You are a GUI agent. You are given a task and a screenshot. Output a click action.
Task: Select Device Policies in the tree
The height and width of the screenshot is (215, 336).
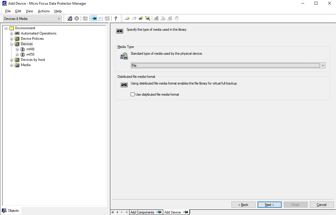click(x=32, y=39)
